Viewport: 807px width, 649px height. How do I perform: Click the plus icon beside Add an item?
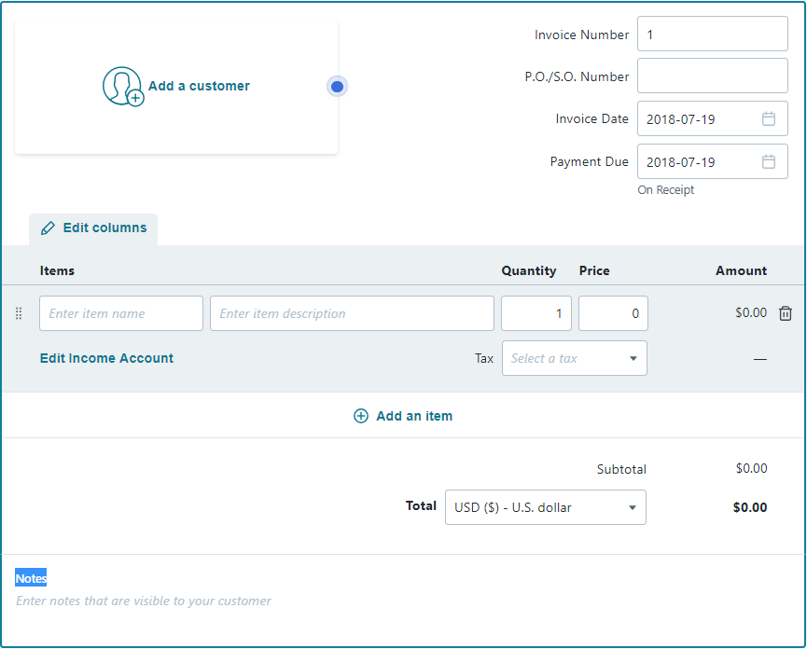pos(361,416)
